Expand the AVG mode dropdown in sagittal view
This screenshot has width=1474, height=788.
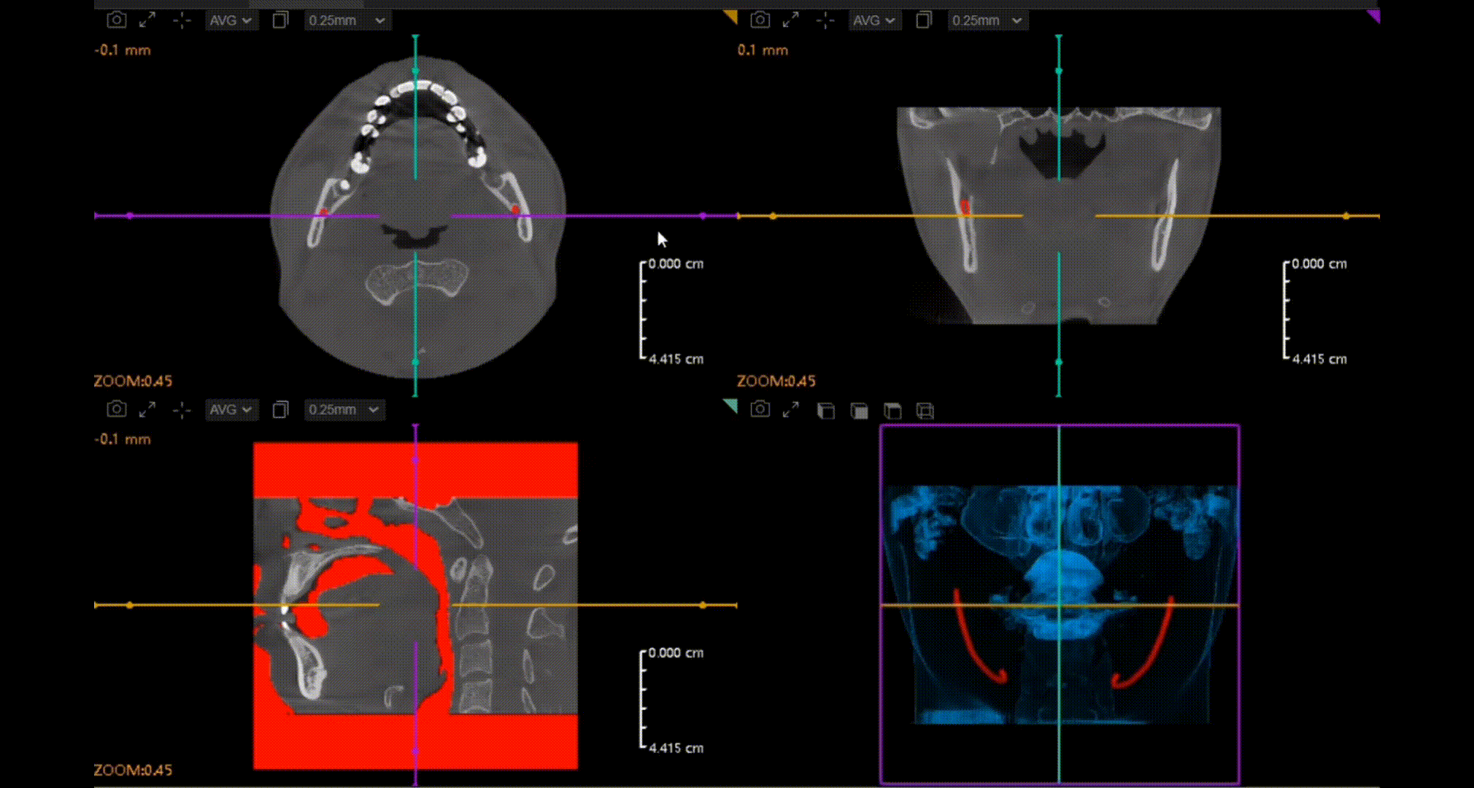(x=230, y=410)
